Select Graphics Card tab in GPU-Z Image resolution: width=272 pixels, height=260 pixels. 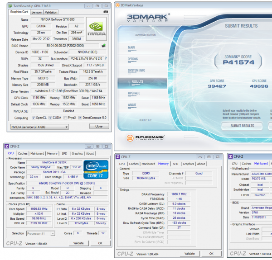[19, 12]
